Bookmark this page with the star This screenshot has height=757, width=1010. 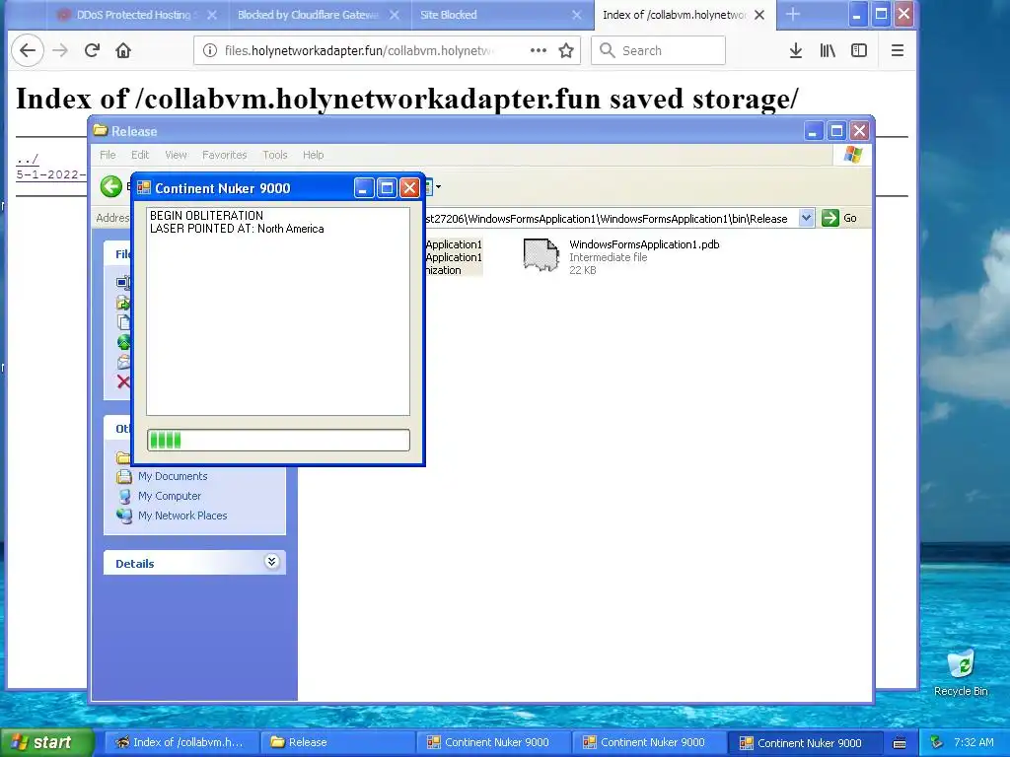point(565,50)
